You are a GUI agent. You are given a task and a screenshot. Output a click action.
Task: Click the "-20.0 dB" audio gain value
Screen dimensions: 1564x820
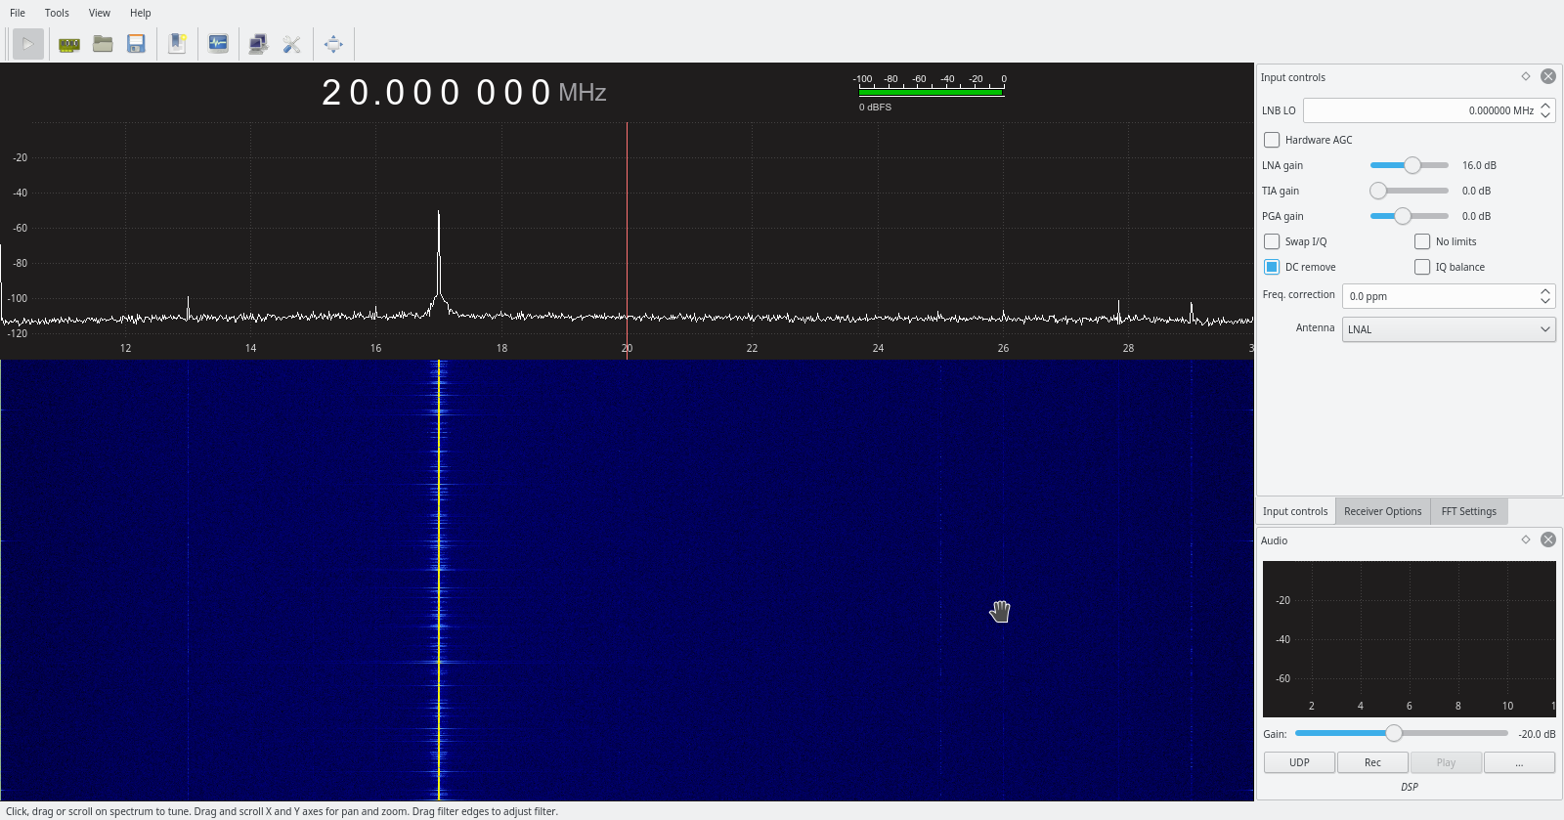[1537, 734]
